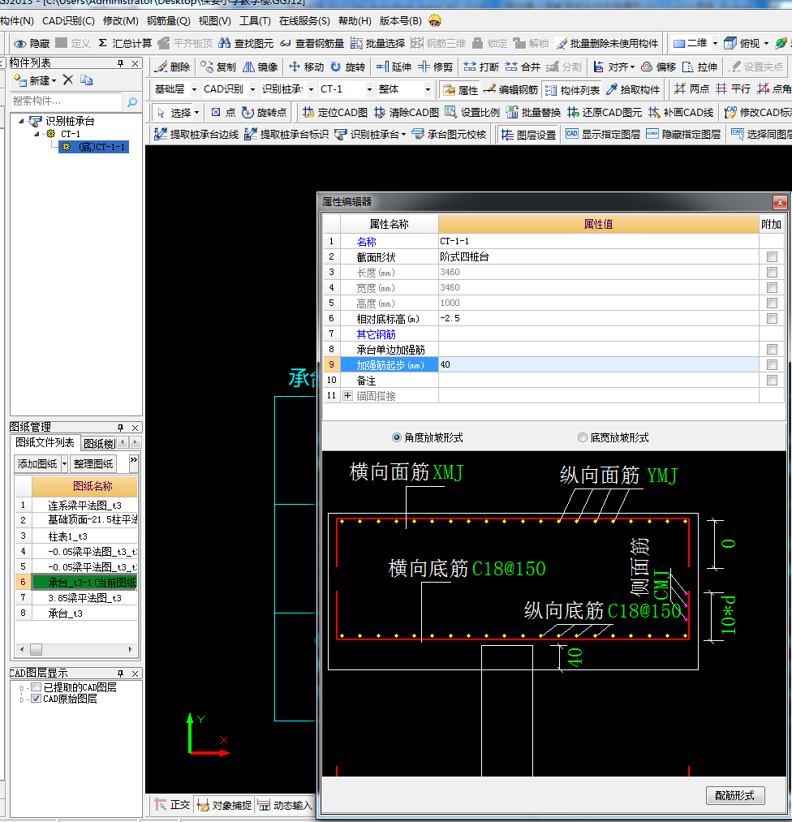
Task: Select drawing 承台_t3 in the list
Action: 66,613
